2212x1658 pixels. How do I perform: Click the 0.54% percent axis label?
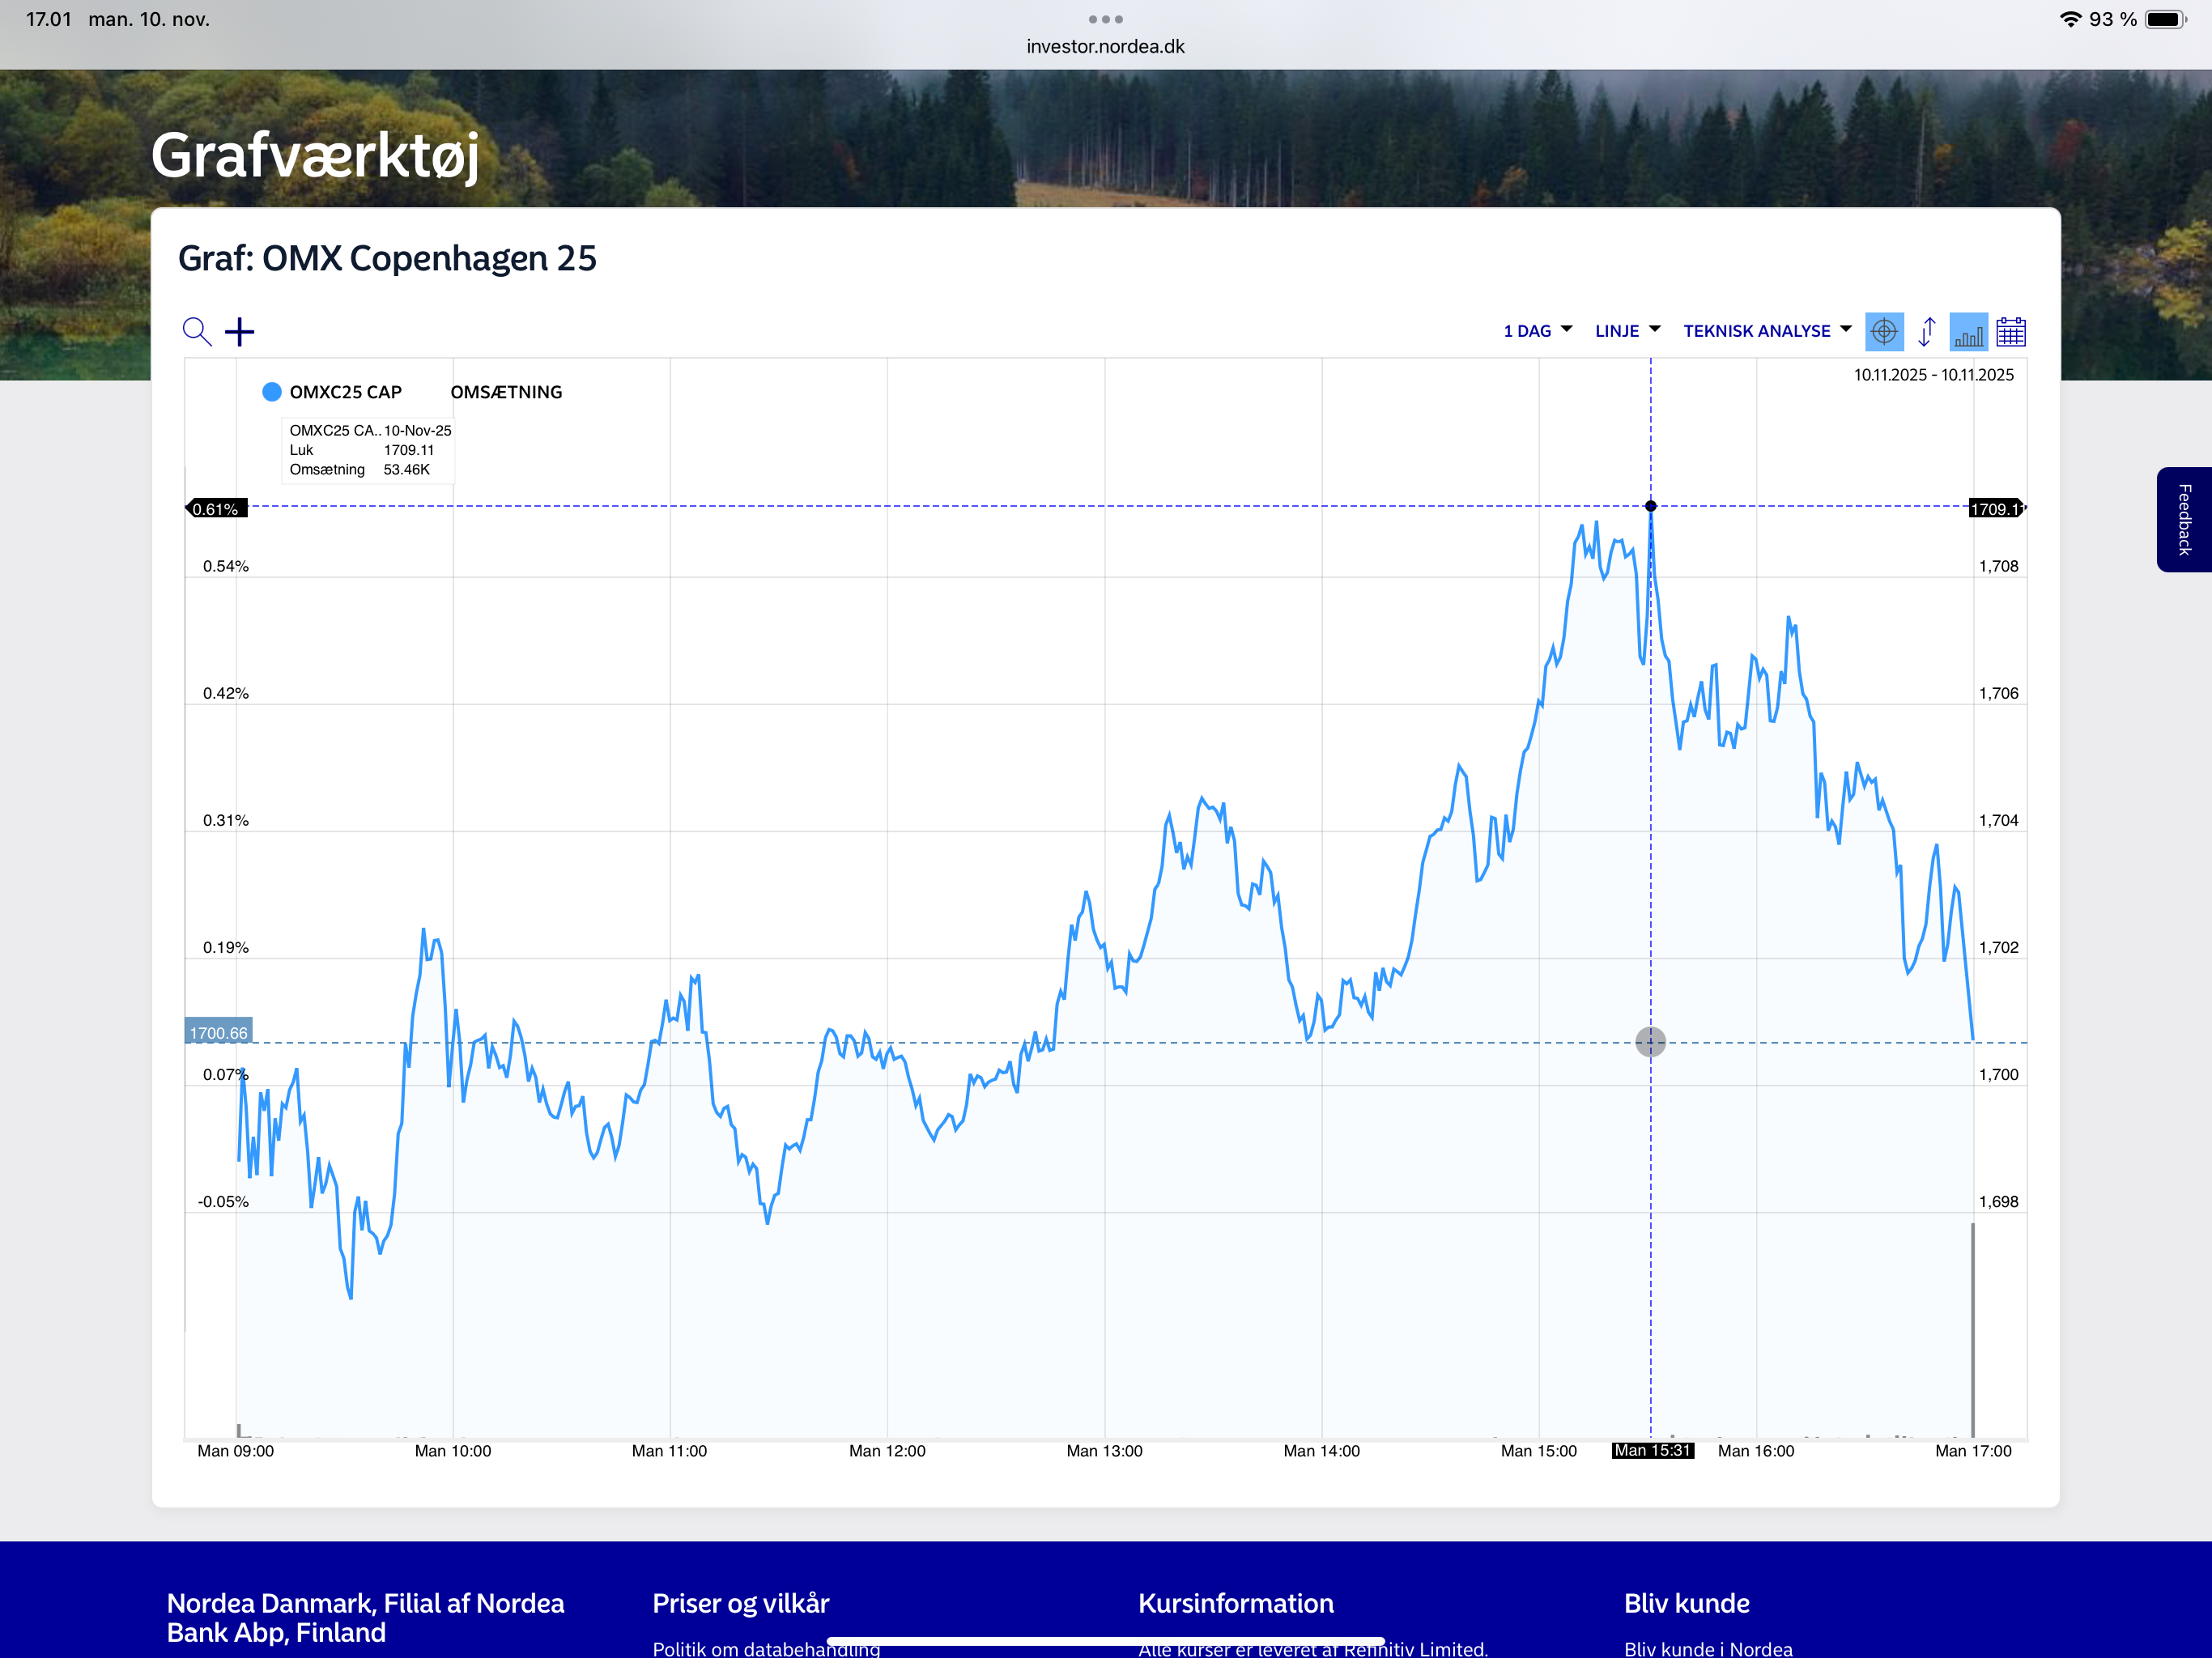pyautogui.click(x=226, y=566)
